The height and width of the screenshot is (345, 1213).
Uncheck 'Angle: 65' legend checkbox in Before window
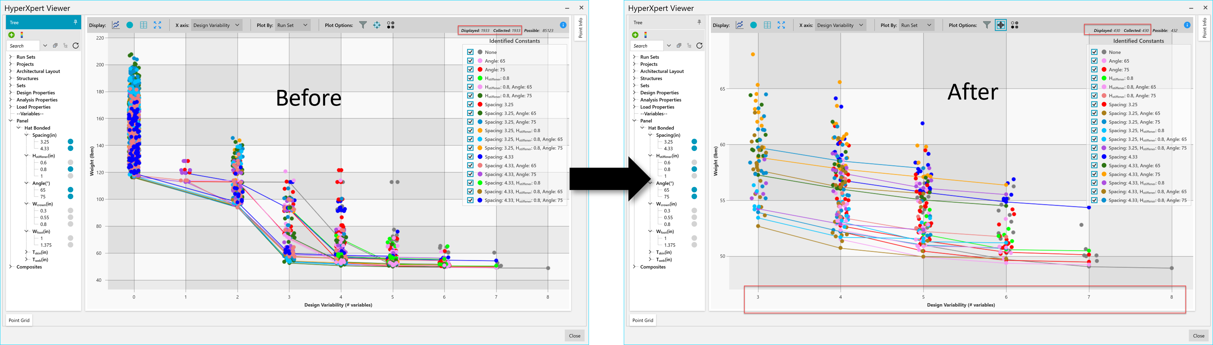click(x=470, y=61)
